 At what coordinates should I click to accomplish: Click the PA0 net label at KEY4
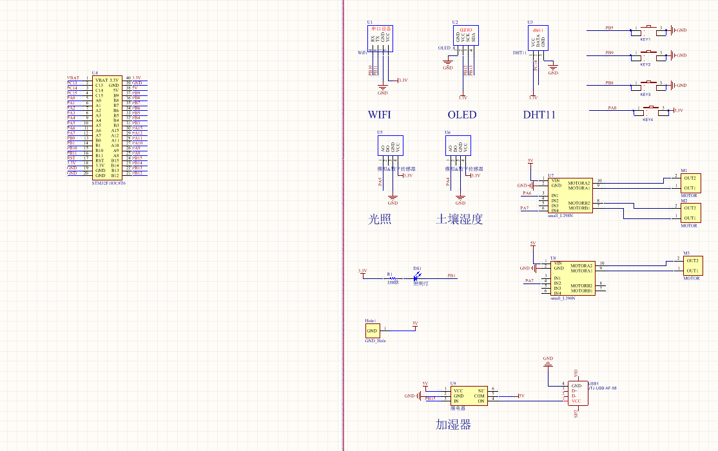point(612,108)
